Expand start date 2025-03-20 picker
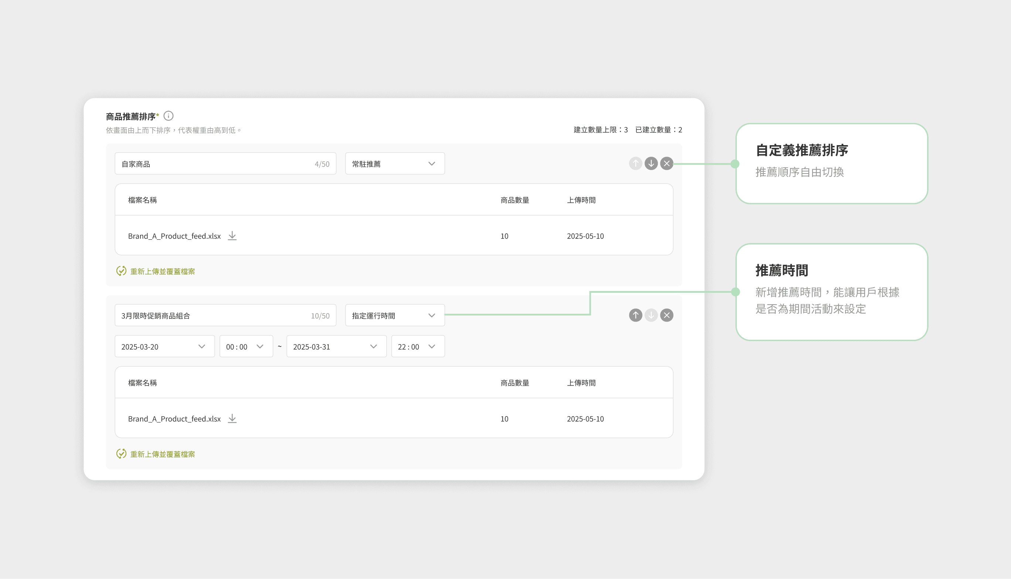1011x579 pixels. point(164,346)
